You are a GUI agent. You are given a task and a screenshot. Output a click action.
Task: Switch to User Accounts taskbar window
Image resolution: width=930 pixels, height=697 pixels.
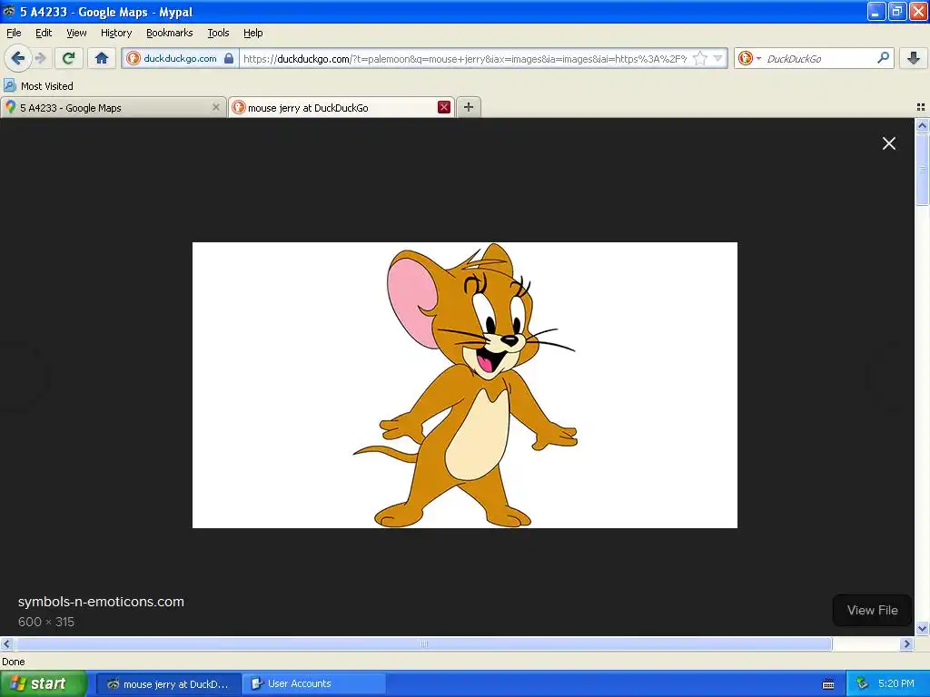[314, 684]
